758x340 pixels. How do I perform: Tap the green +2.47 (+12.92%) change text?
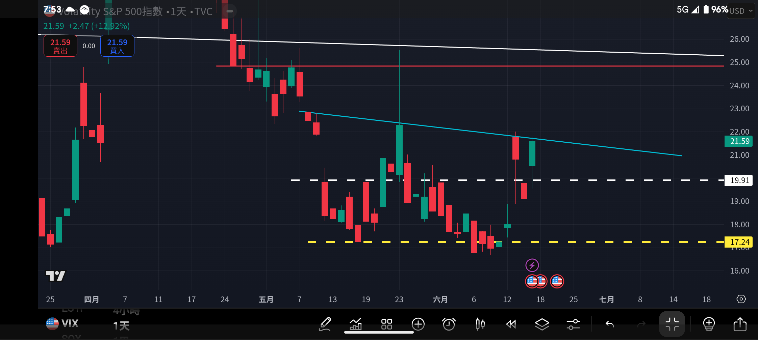(x=99, y=26)
